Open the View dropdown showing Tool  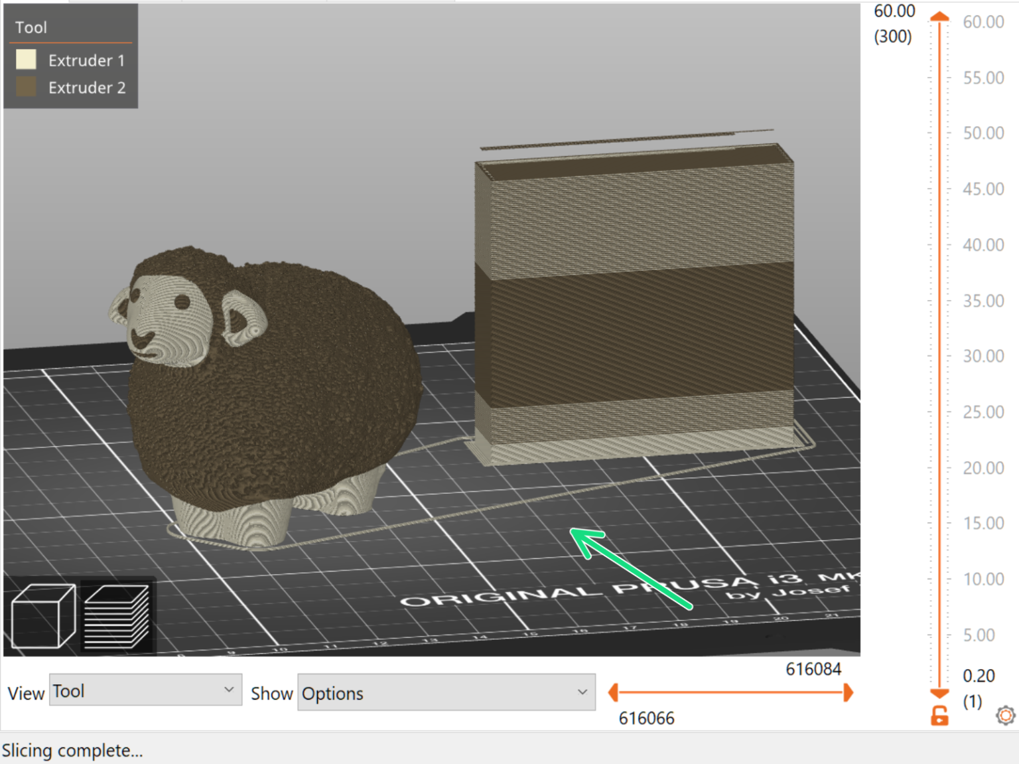click(x=145, y=691)
